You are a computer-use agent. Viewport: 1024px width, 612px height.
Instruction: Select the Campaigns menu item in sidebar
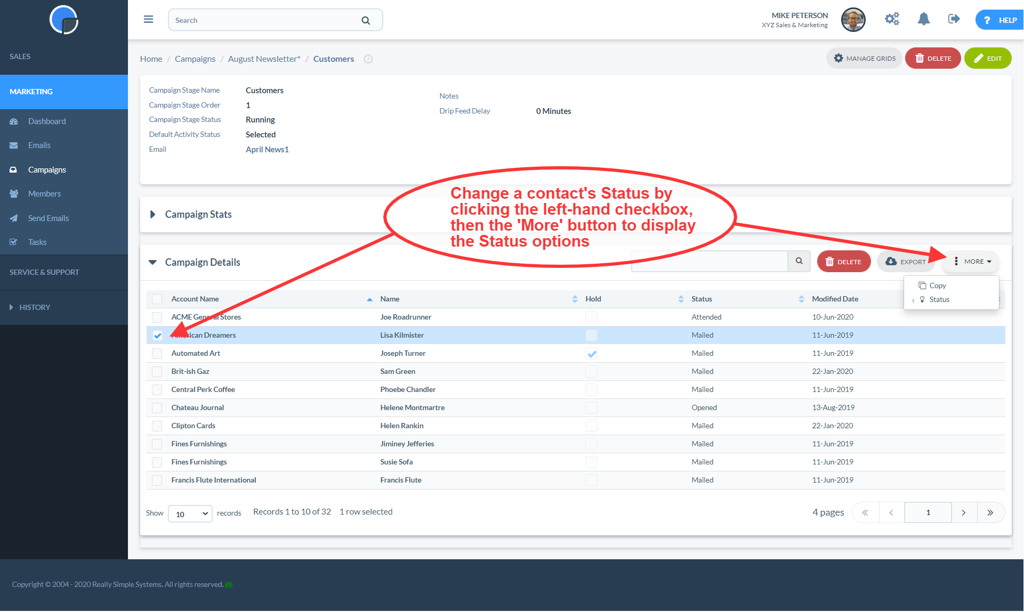(x=47, y=169)
